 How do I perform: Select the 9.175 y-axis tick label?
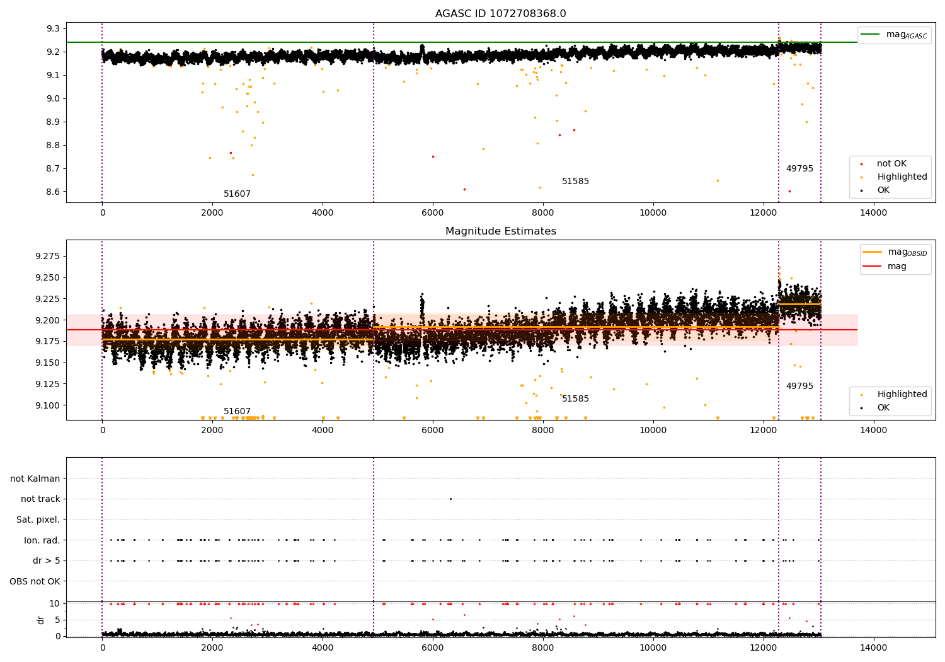(x=48, y=342)
